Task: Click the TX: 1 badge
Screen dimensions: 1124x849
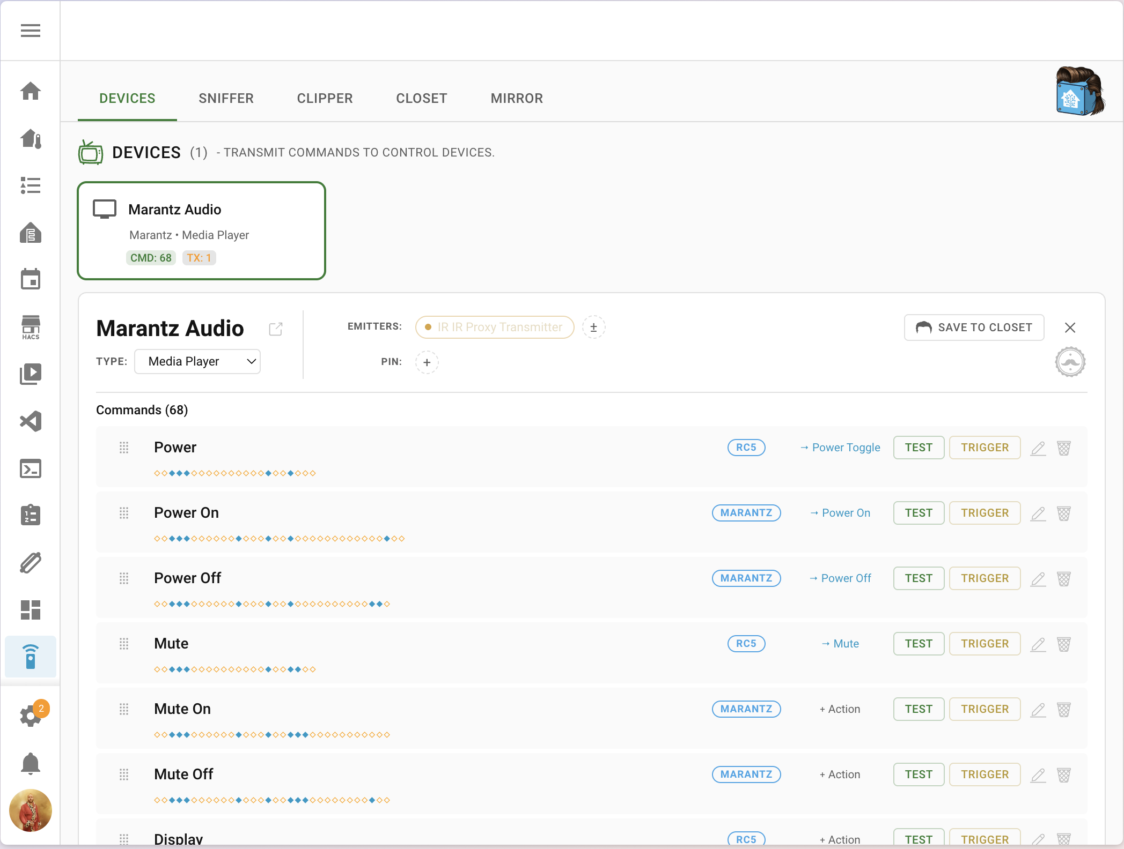Action: 199,258
